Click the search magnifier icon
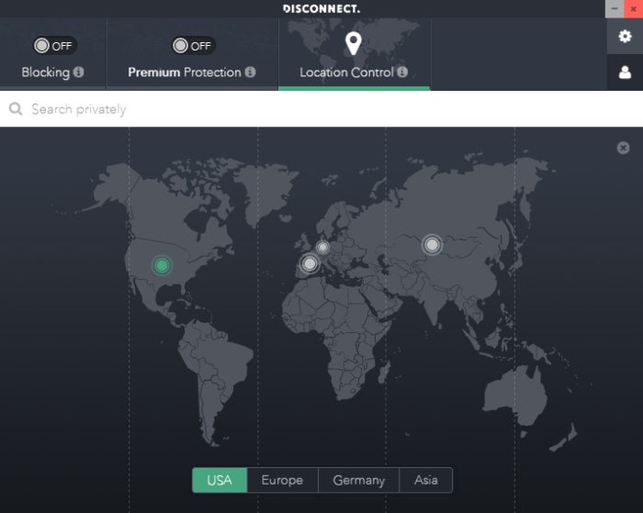643x513 pixels. (16, 109)
